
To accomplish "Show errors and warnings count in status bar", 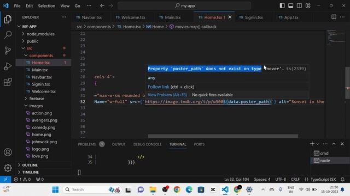I will (22, 179).
